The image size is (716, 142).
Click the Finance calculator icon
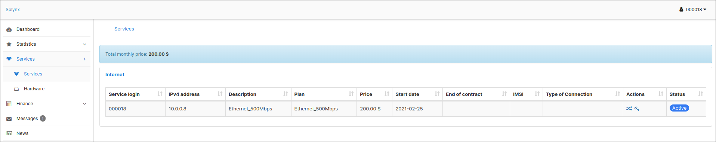click(9, 104)
